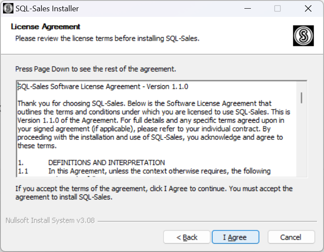This screenshot has width=324, height=252.
Task: Click the License Agreement heading
Action: tap(45, 27)
